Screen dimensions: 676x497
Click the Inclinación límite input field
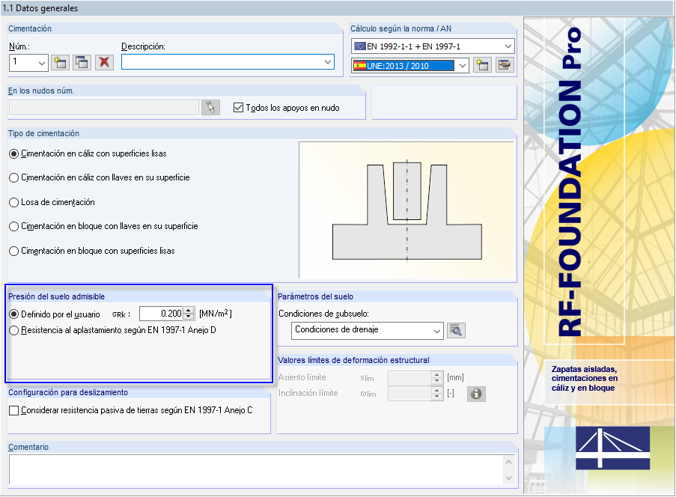[410, 394]
